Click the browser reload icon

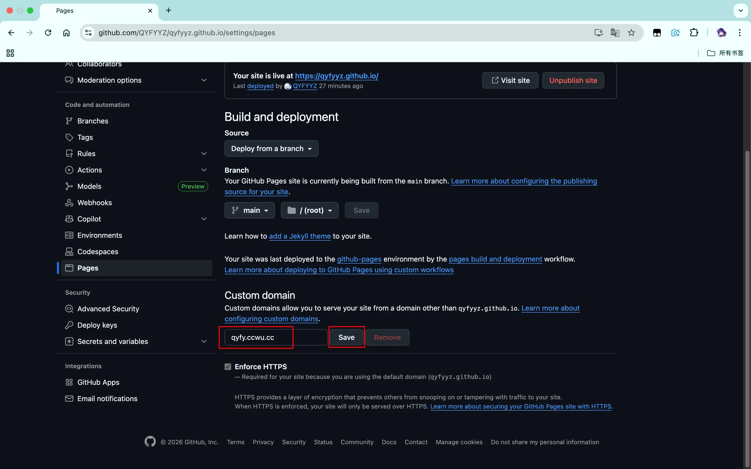click(48, 33)
